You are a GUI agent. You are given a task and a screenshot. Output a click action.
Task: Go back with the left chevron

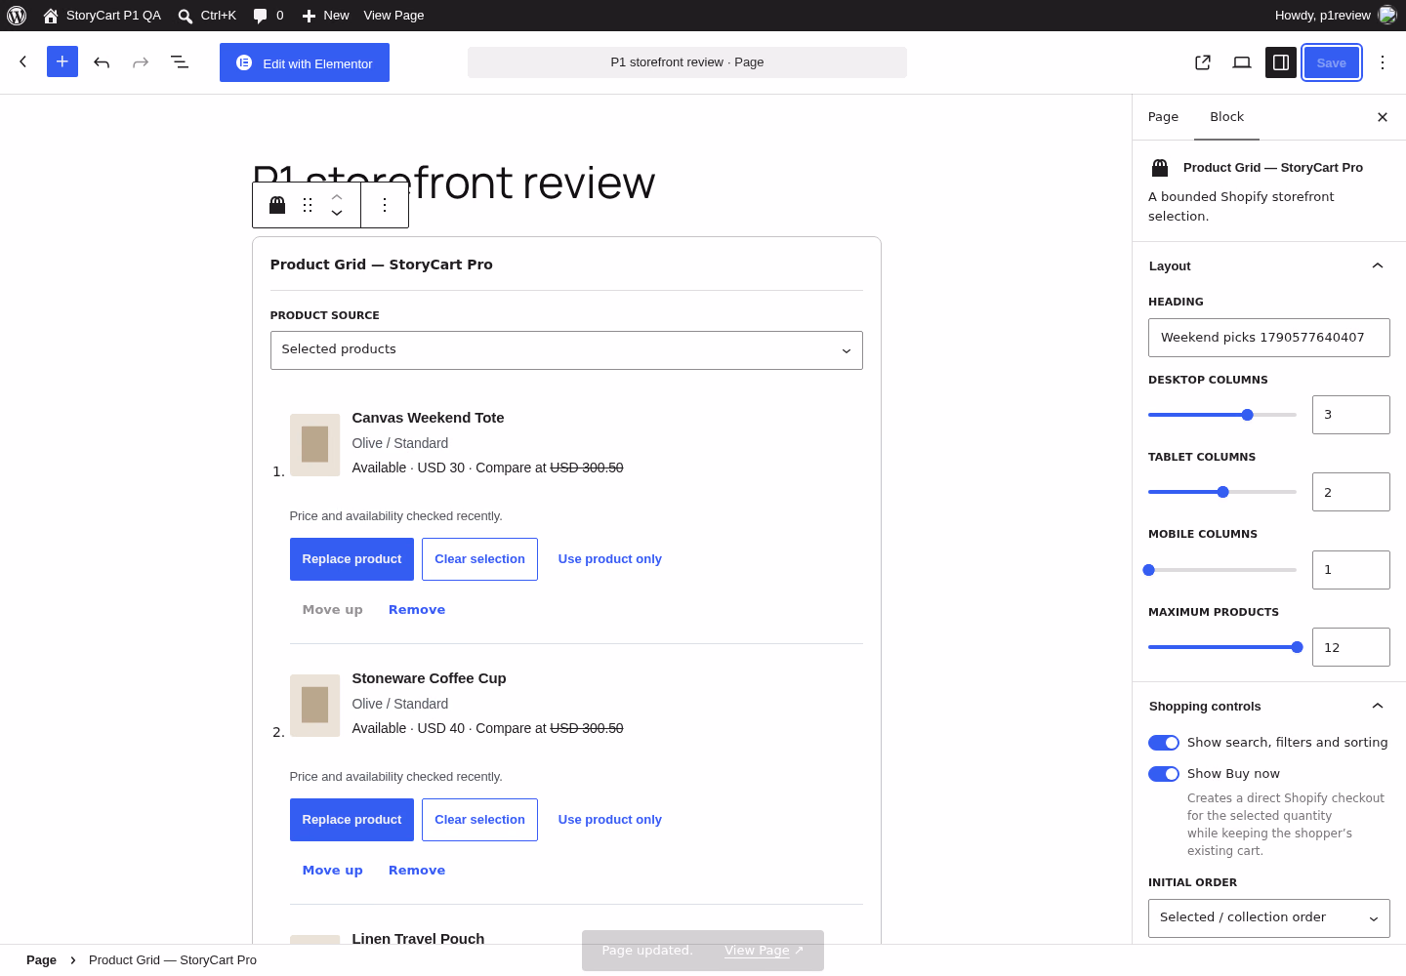pyautogui.click(x=23, y=62)
